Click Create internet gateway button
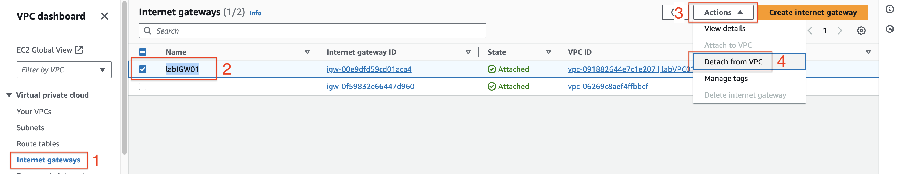 tap(813, 13)
